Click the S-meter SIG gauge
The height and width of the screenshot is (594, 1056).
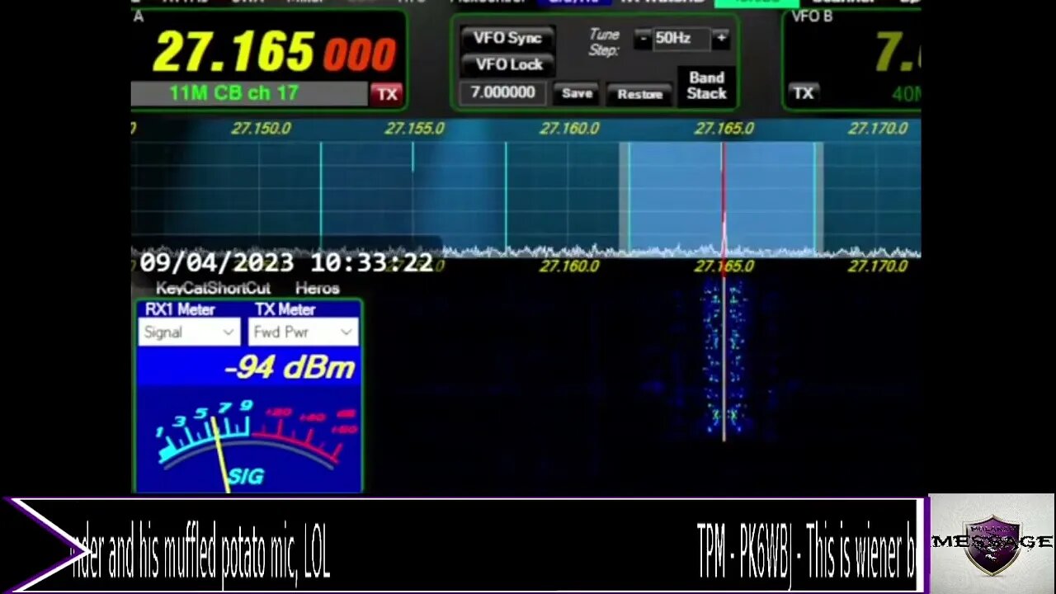(248, 439)
